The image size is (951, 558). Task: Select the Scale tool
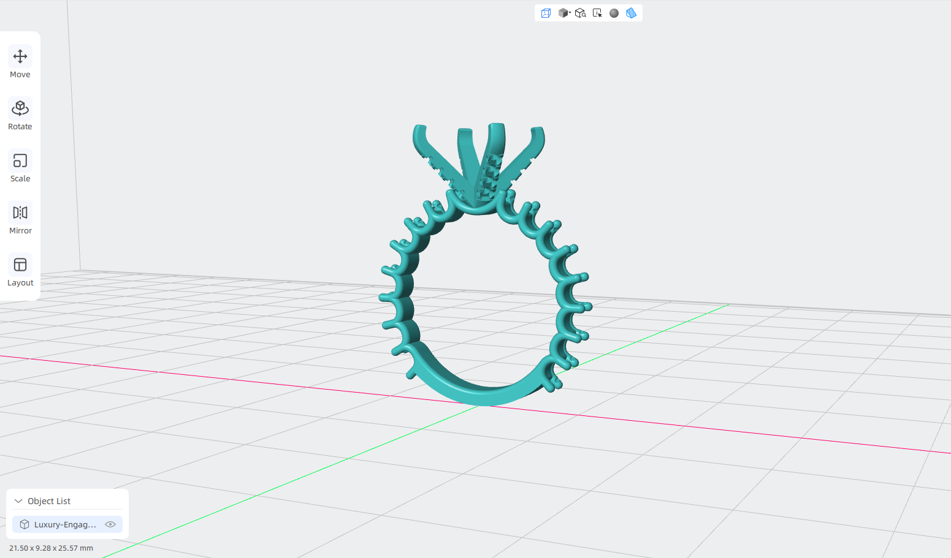20,167
